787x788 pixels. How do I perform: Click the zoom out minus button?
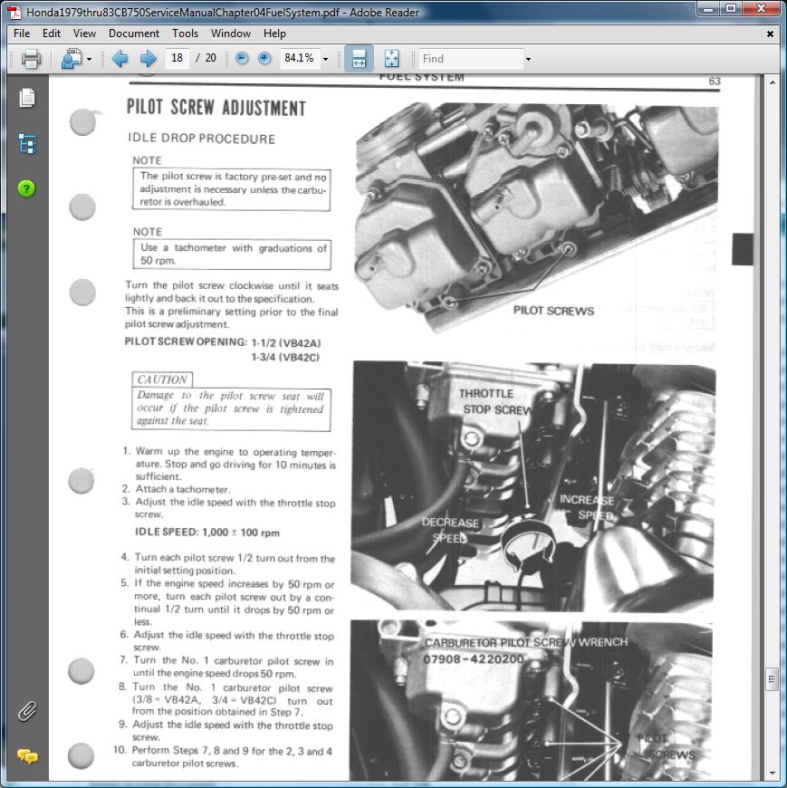click(x=242, y=59)
